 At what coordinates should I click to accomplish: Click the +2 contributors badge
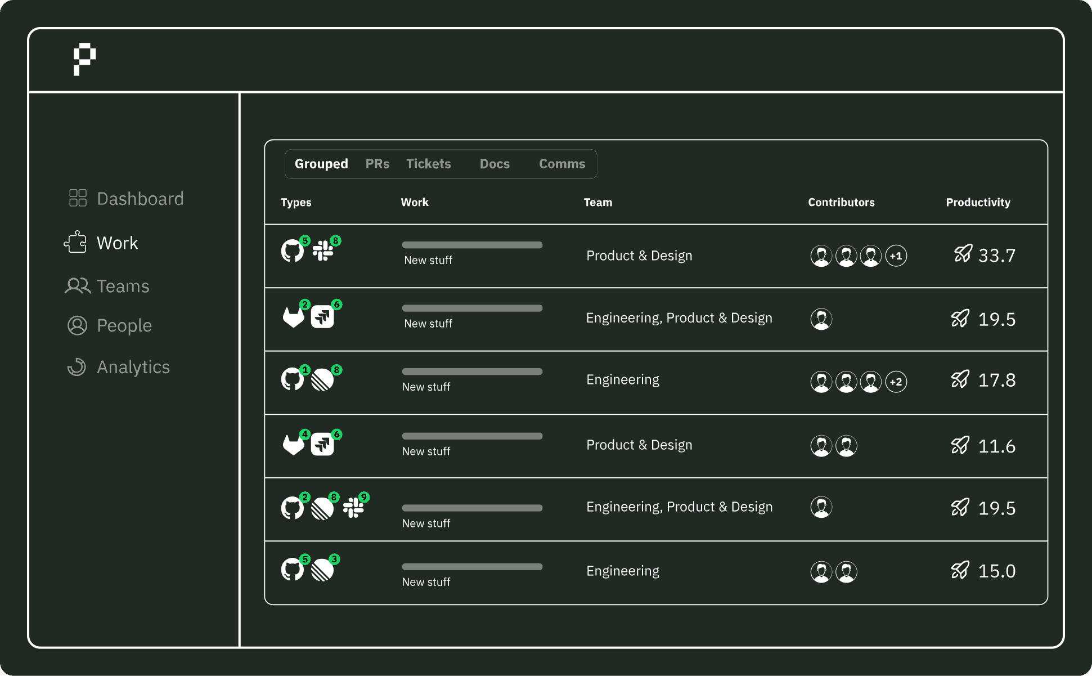click(x=896, y=382)
